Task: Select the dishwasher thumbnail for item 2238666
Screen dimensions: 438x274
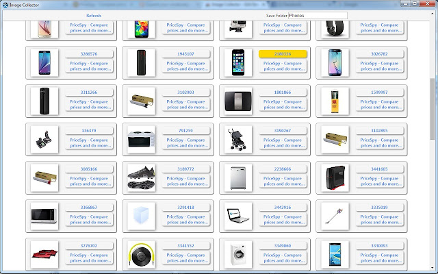Action: 238,177
